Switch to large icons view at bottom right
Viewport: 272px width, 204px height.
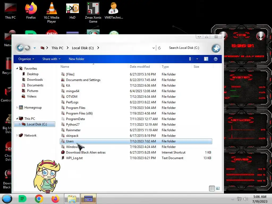pos(218,188)
